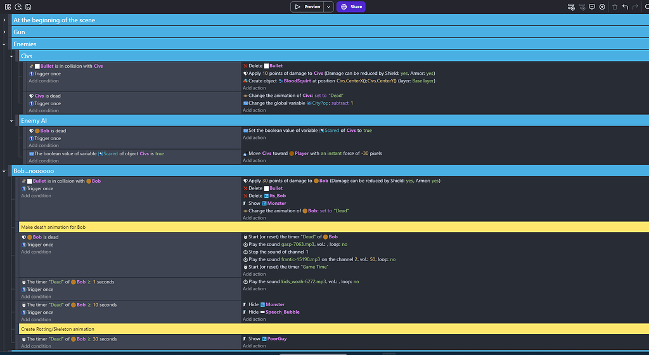
Task: Click the Speech_Bubble object icon
Action: pos(262,313)
